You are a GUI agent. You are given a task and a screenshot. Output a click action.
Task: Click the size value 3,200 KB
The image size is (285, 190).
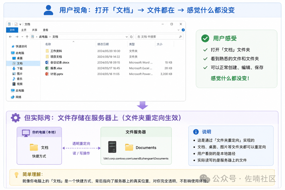point(166,74)
